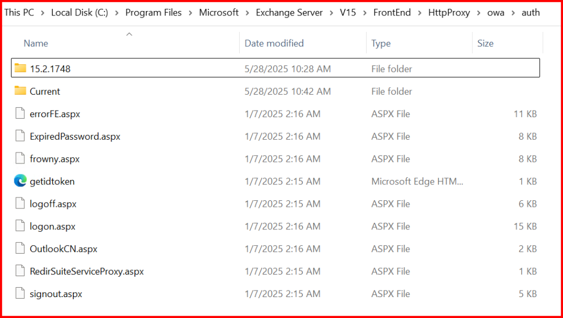Open the chevron dropdown after Exchange Server
The width and height of the screenshot is (563, 318).
tap(332, 13)
